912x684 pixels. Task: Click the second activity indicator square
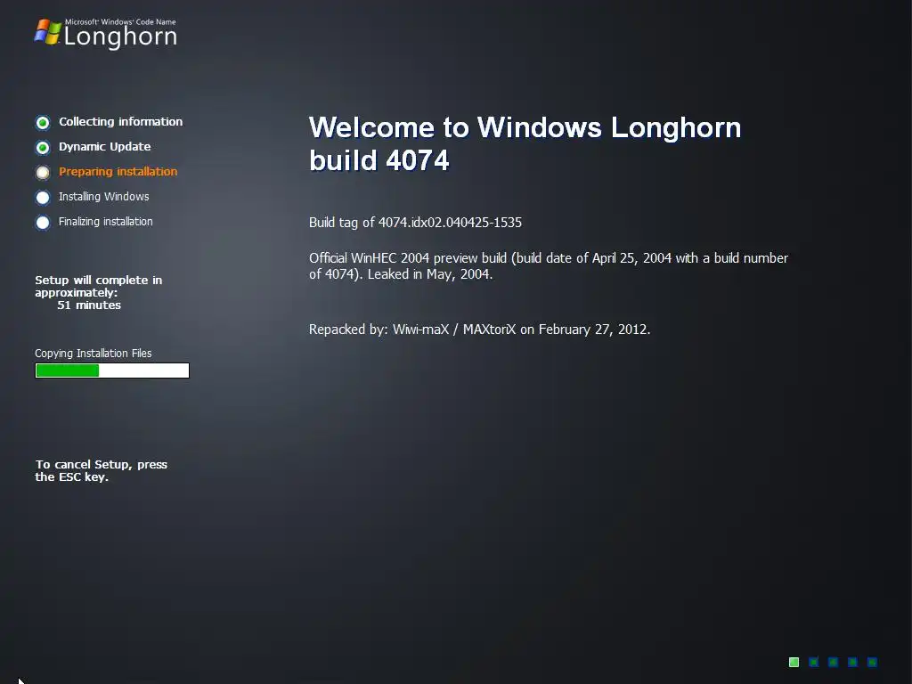coord(814,662)
